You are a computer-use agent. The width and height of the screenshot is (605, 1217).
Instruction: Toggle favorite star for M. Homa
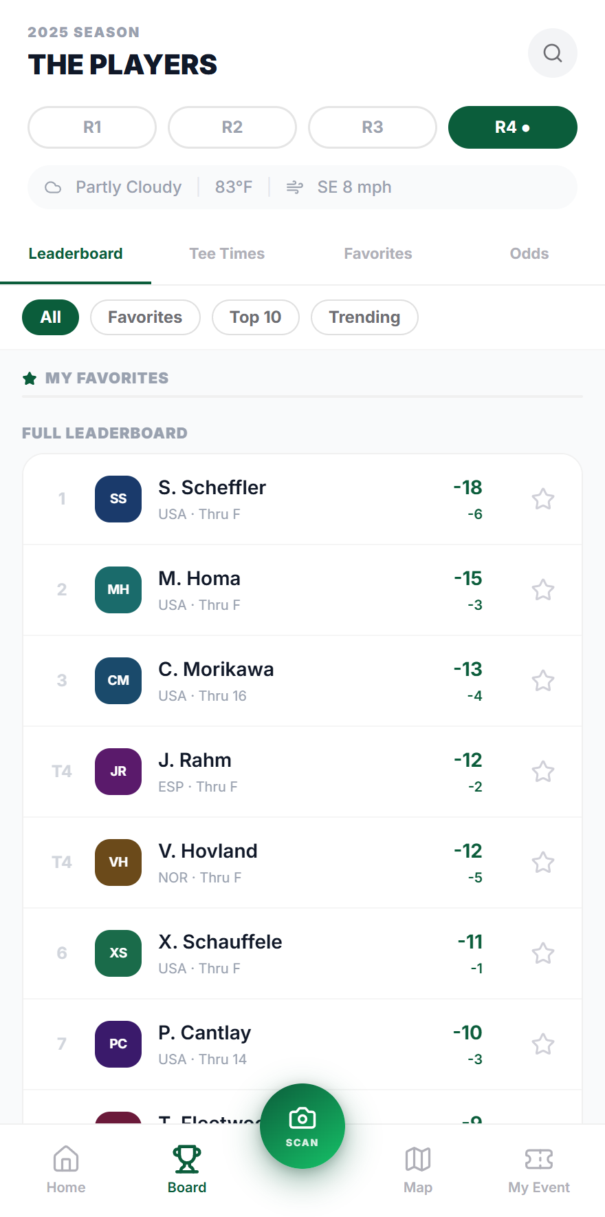click(543, 590)
